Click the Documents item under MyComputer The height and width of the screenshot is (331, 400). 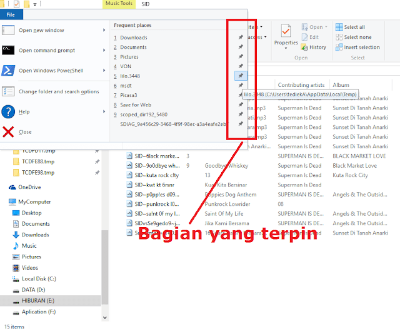point(36,224)
